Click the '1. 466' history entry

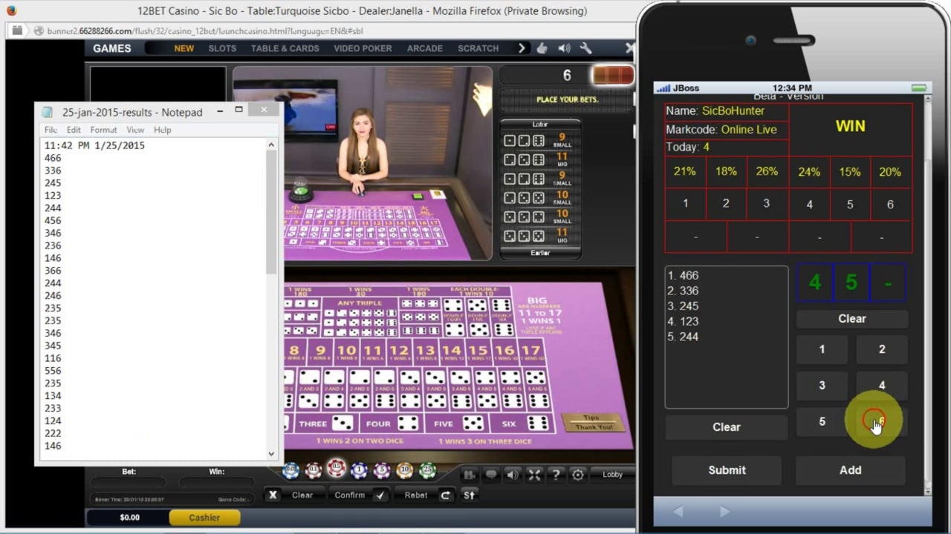click(x=683, y=275)
